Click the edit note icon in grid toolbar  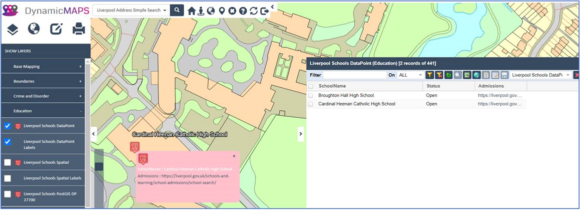(x=495, y=75)
